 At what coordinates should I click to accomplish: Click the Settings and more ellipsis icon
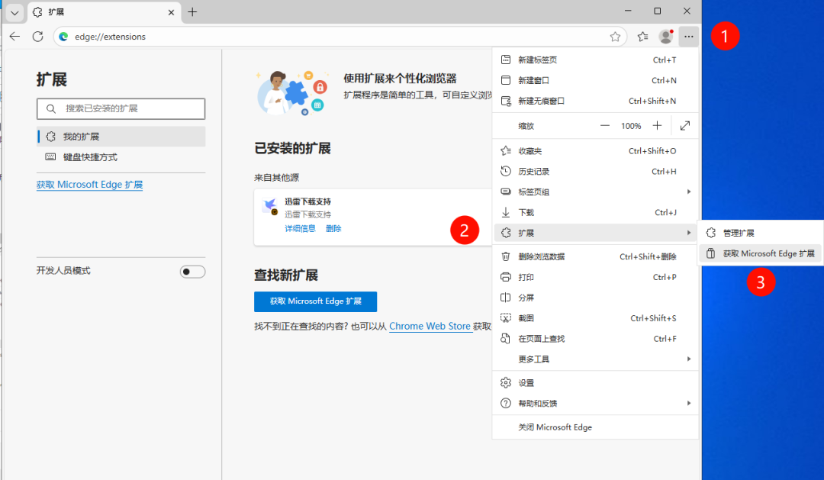click(688, 37)
